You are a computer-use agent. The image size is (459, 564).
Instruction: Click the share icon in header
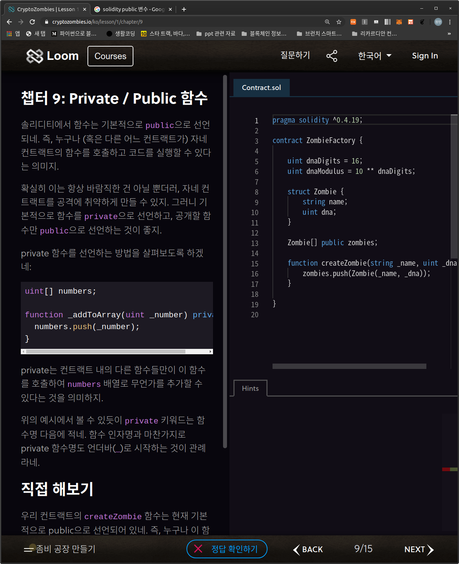[x=332, y=56]
